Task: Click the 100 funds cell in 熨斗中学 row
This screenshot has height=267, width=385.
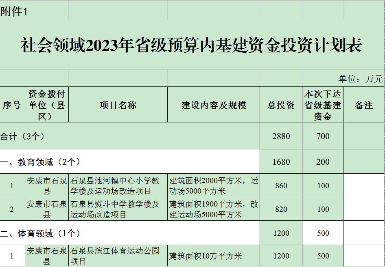Action: coord(323,209)
